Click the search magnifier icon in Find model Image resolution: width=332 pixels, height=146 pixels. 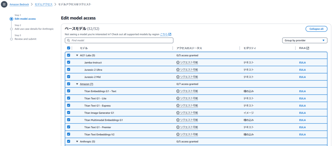tap(68, 41)
